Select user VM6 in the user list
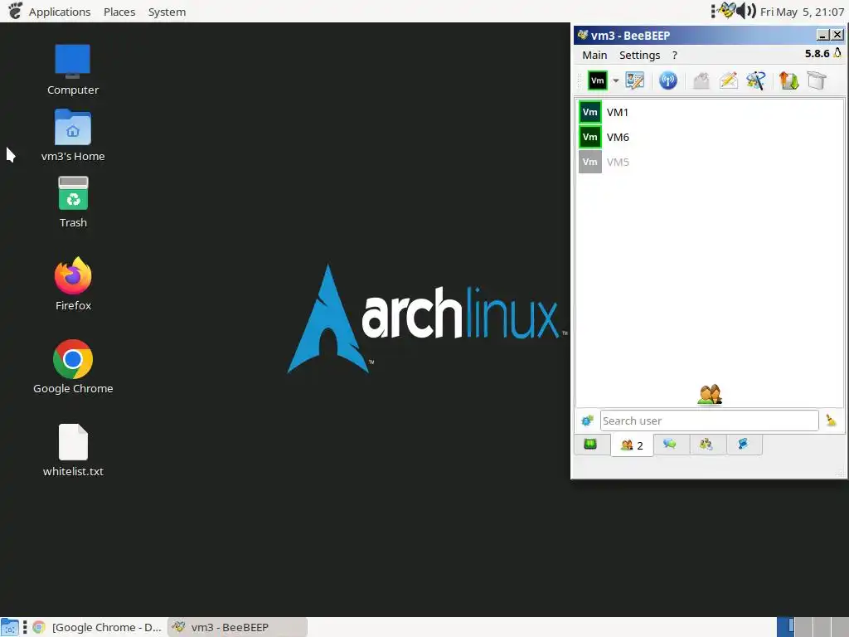Screen dimensions: 849x637 point(710,137)
